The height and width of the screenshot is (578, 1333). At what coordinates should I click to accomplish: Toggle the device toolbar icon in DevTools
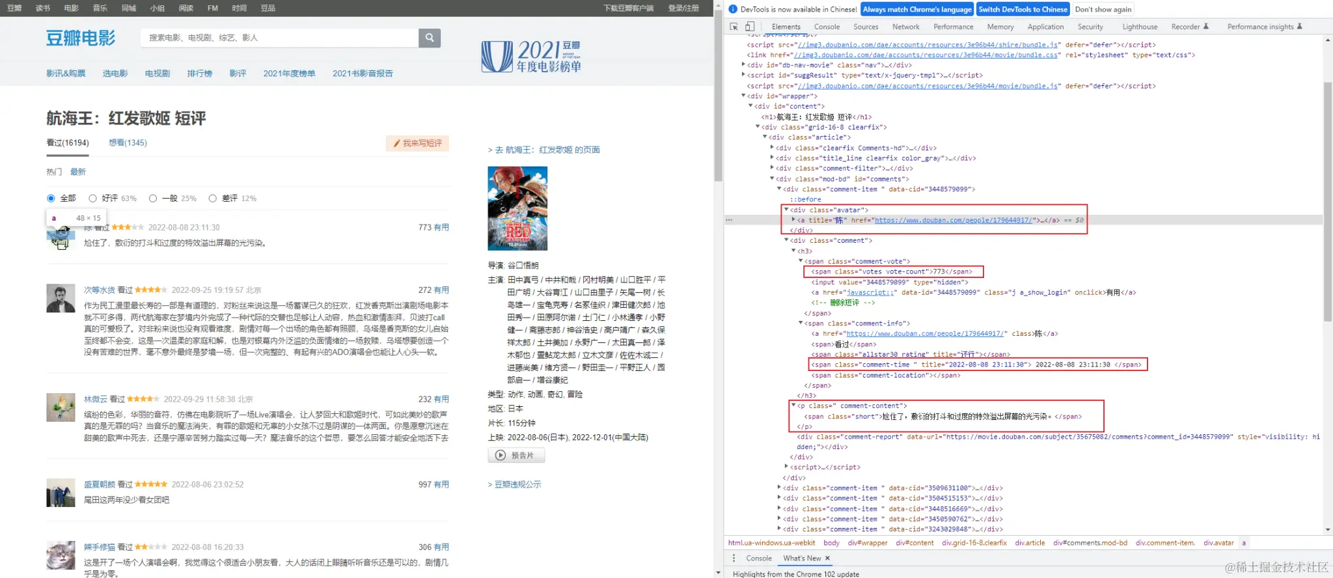pyautogui.click(x=750, y=27)
